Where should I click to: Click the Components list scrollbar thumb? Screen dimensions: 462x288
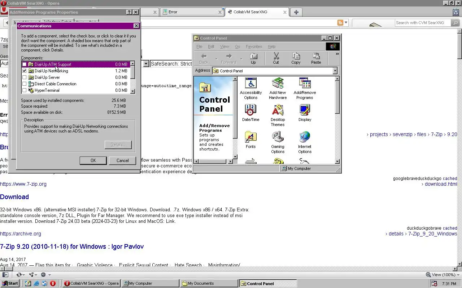click(x=132, y=72)
